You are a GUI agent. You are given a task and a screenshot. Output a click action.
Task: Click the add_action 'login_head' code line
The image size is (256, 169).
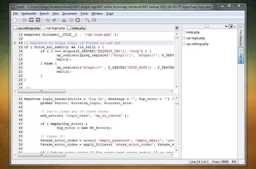(x=84, y=116)
